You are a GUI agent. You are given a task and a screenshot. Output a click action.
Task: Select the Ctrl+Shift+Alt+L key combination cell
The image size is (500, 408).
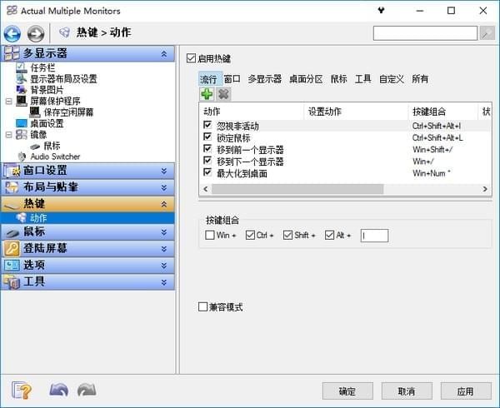[437, 137]
